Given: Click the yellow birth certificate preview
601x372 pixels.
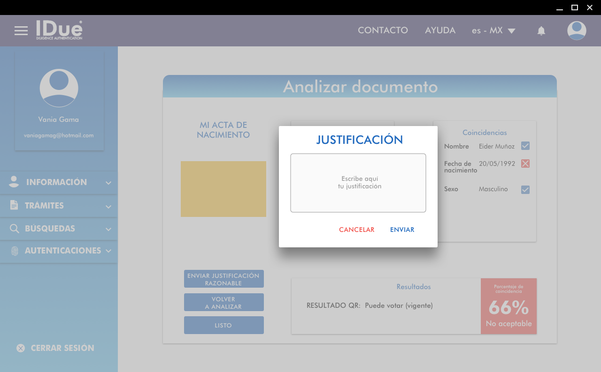Looking at the screenshot, I should pos(223,189).
